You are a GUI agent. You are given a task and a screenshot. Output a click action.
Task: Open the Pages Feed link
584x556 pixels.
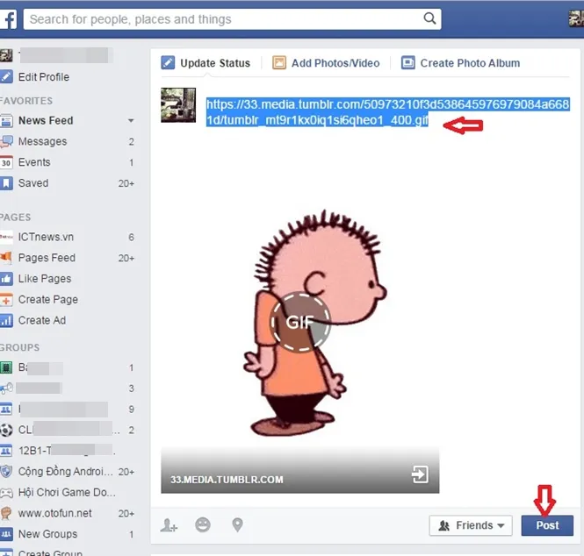[x=47, y=258]
